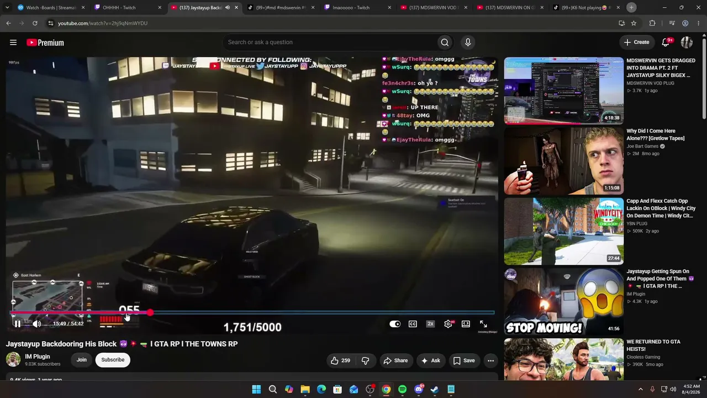This screenshot has width=707, height=398.
Task: Open the MDSWERVIN GETS DRAGGED video thumbnail
Action: (x=563, y=91)
